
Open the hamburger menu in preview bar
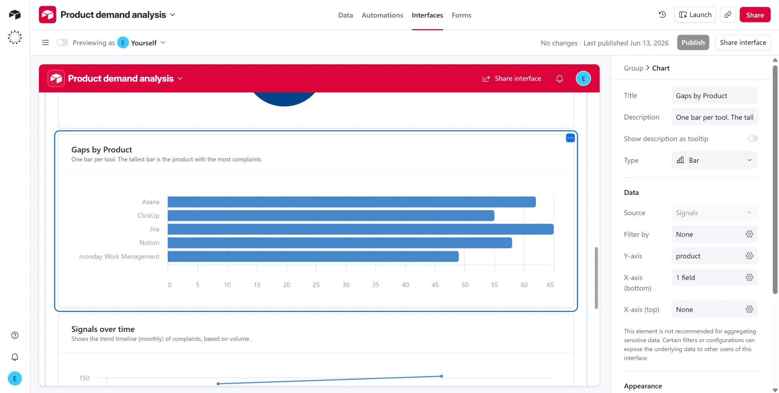pyautogui.click(x=45, y=42)
